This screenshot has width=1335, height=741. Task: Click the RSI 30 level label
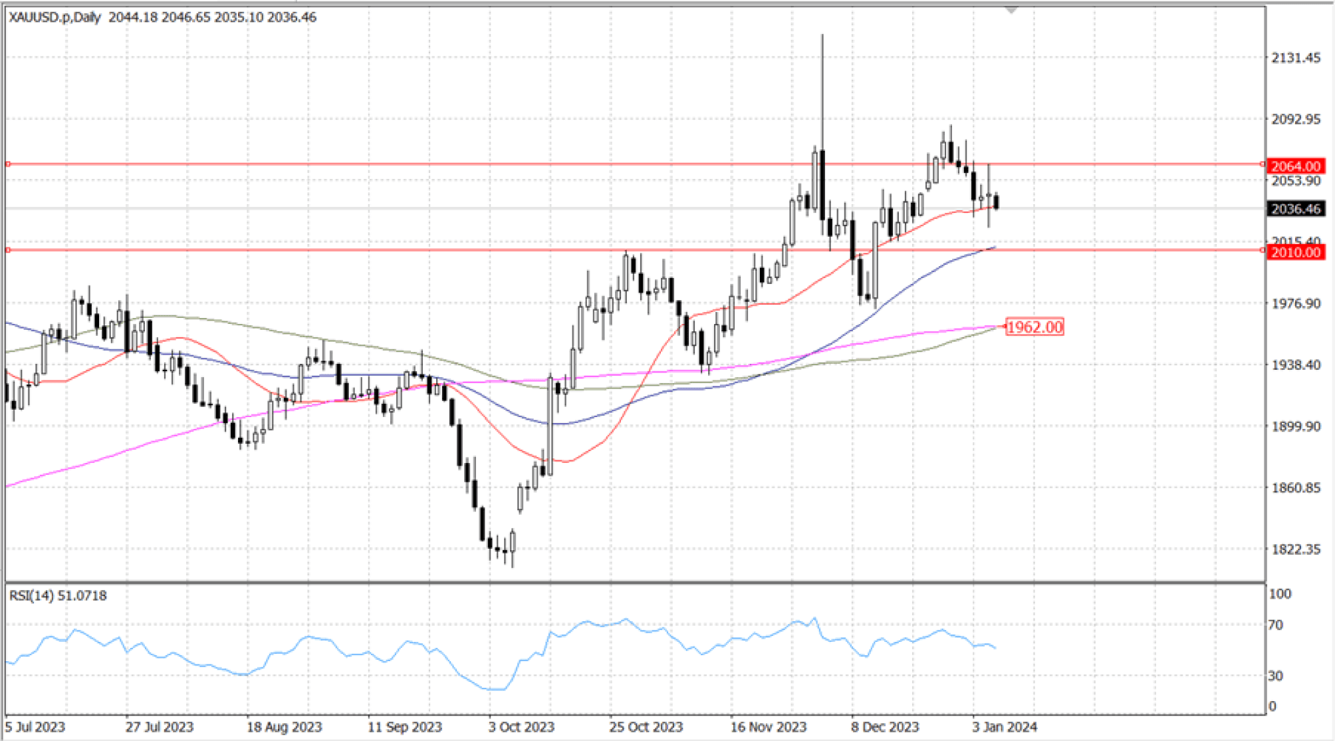(x=1275, y=676)
